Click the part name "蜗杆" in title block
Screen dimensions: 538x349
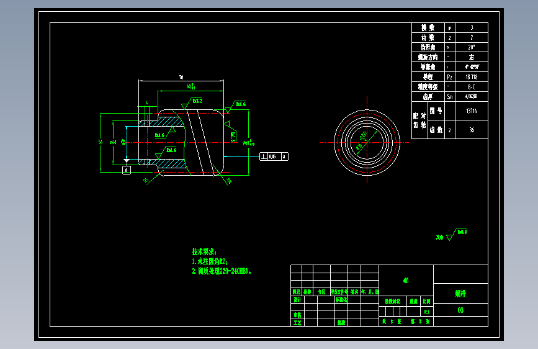460,293
